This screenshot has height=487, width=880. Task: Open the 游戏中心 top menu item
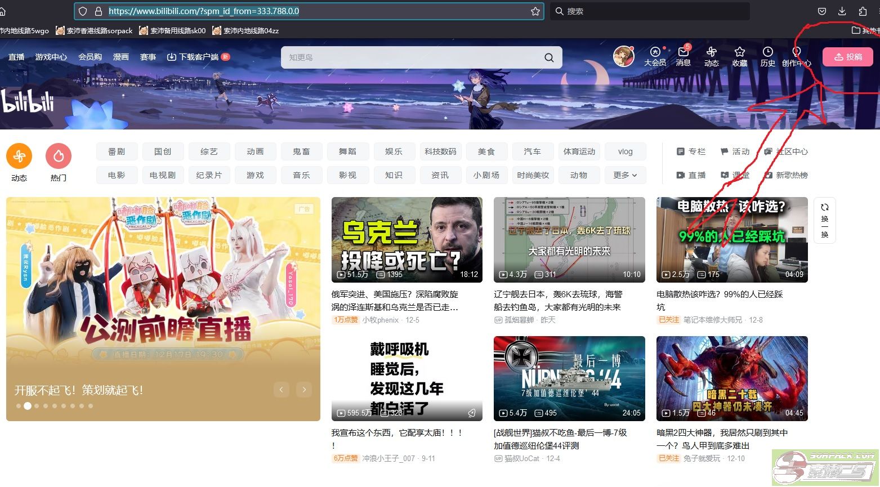51,57
